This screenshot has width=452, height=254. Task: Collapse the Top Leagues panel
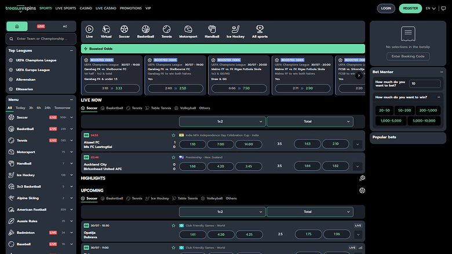tap(72, 50)
